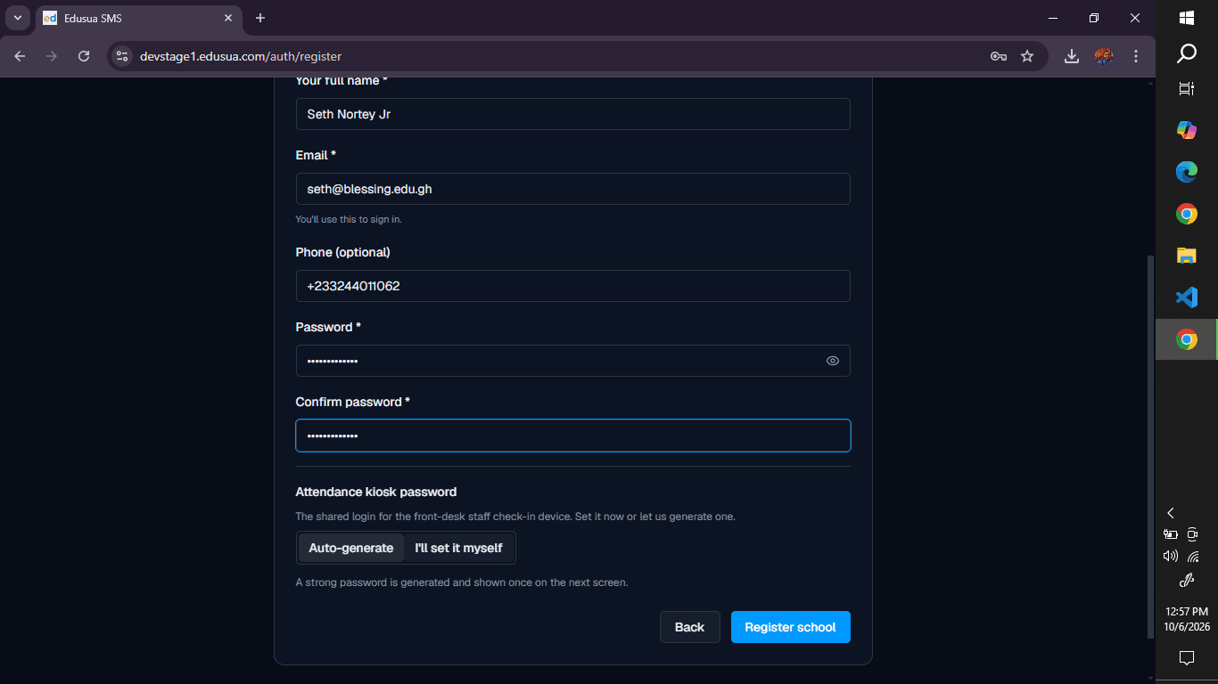Show password using the eye icon
Image resolution: width=1218 pixels, height=684 pixels.
pyautogui.click(x=833, y=361)
